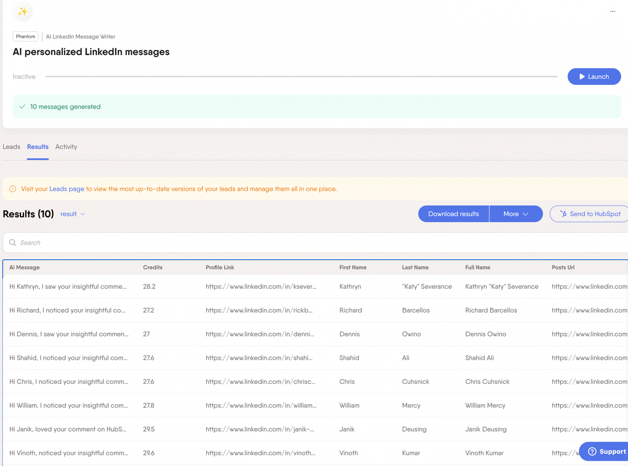628x466 pixels.
Task: Click the Posts Url column header
Action: coord(563,267)
